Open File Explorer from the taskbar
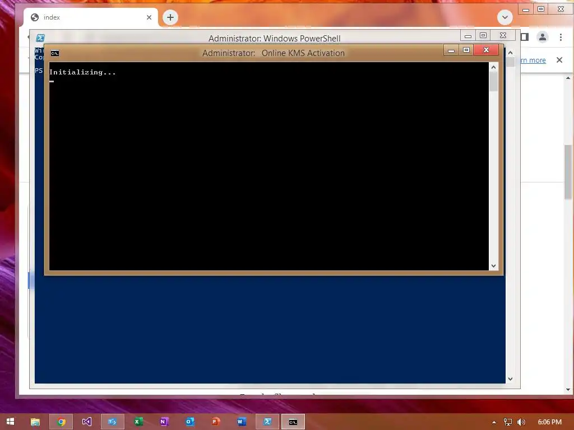The height and width of the screenshot is (430, 574). pyautogui.click(x=35, y=422)
